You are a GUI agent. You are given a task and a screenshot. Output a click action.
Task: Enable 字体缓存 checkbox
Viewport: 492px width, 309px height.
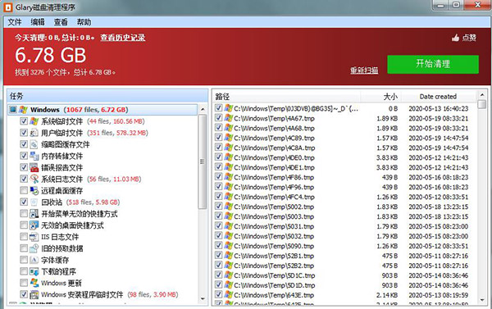pos(24,260)
